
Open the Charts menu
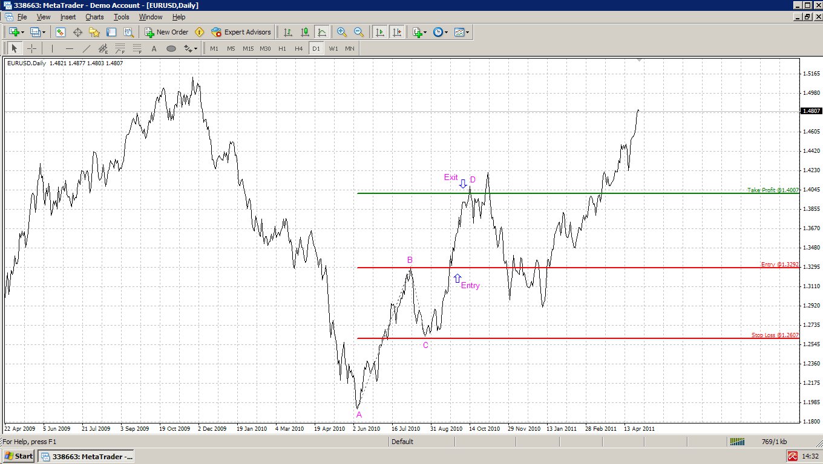(x=94, y=17)
